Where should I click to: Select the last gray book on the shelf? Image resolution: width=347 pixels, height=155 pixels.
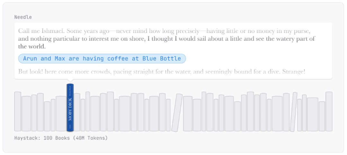pos(329,111)
